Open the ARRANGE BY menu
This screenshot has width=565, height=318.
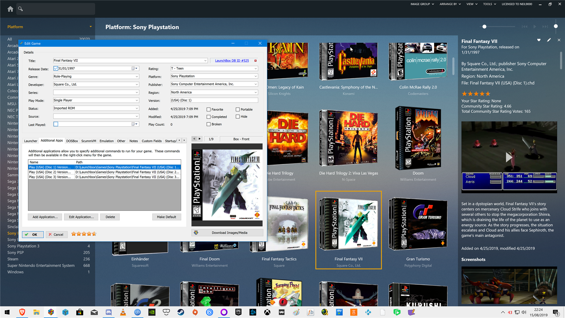(x=450, y=4)
